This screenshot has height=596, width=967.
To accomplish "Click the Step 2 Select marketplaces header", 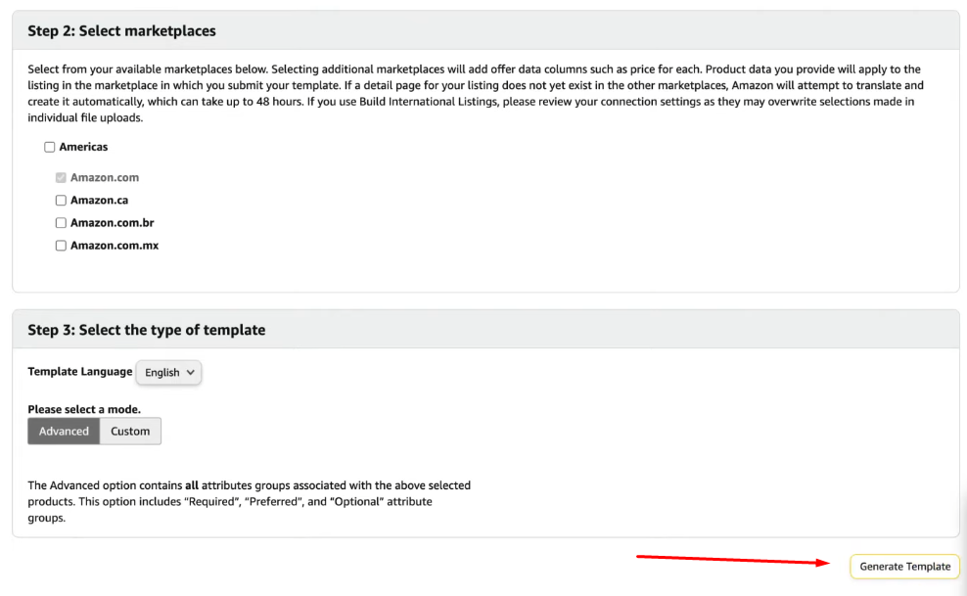I will click(x=121, y=30).
